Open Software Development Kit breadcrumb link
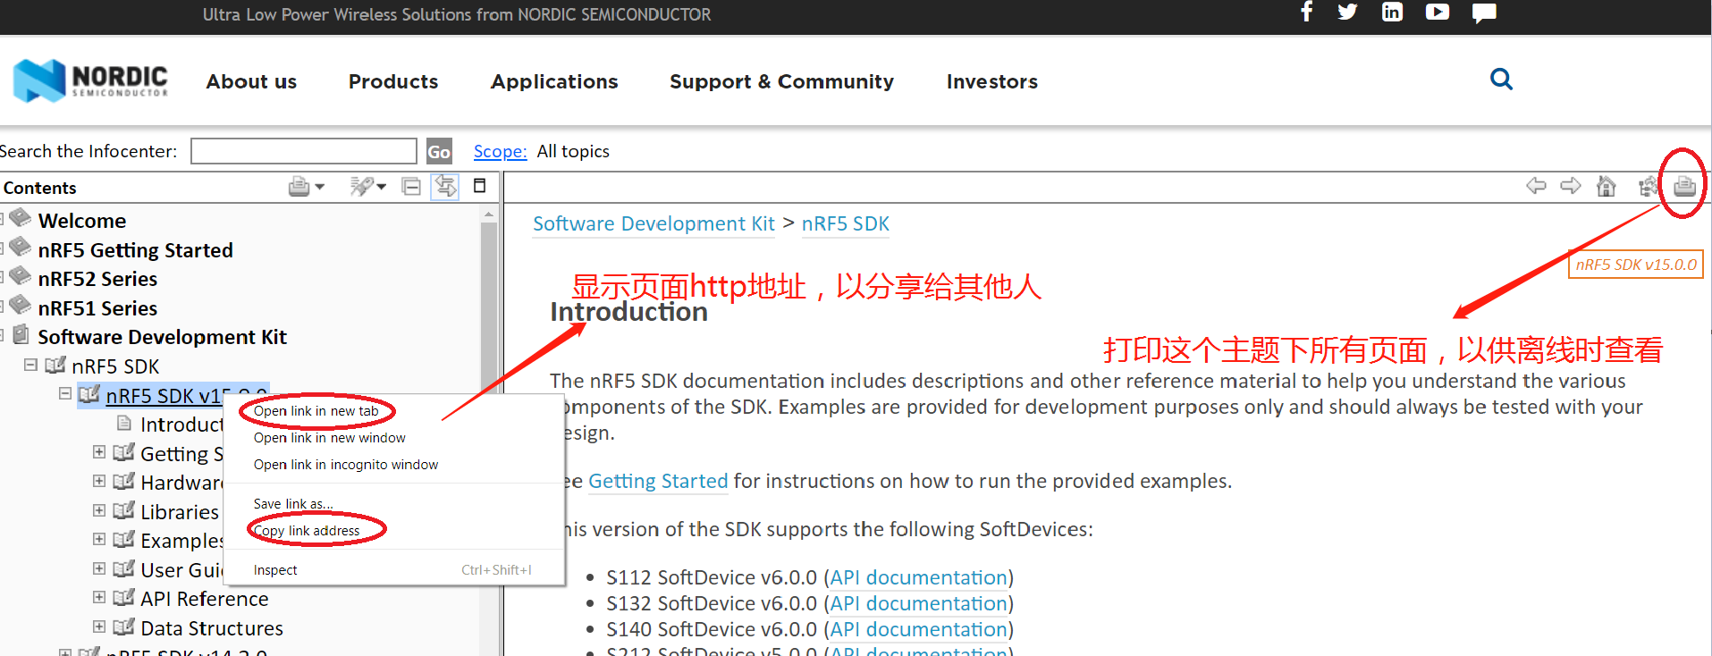This screenshot has width=1712, height=656. pos(654,223)
